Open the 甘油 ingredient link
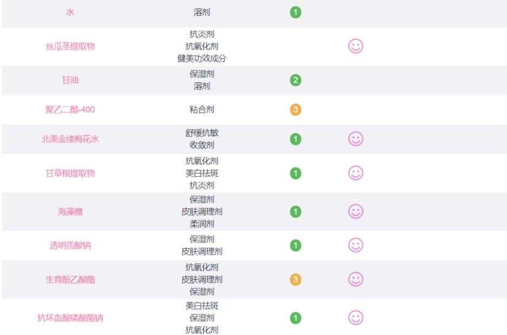Screen dimensions: 507x335 point(70,81)
